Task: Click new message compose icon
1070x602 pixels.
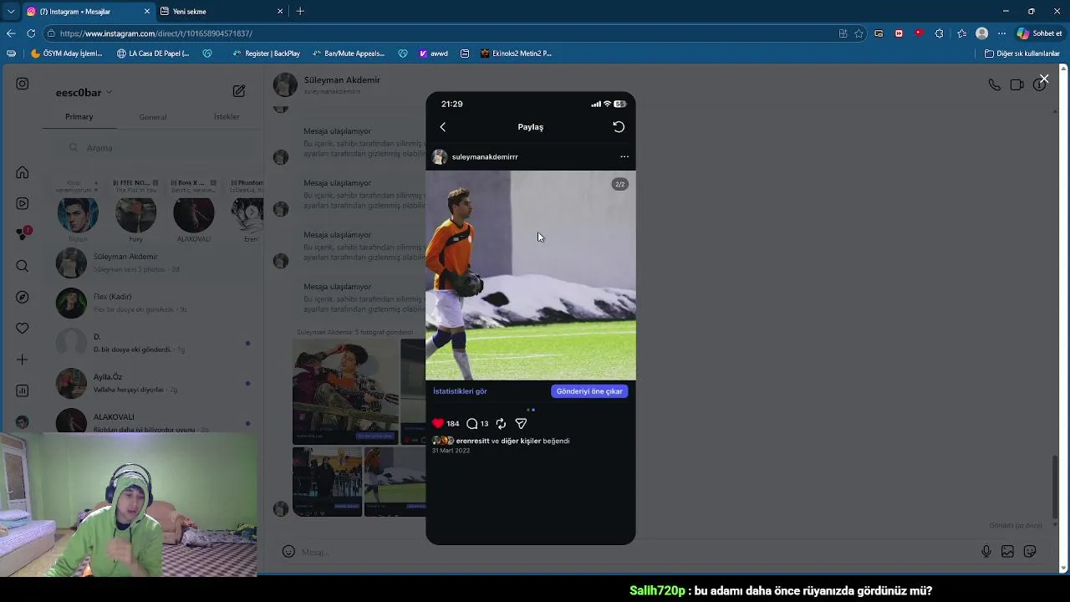Action: point(239,91)
